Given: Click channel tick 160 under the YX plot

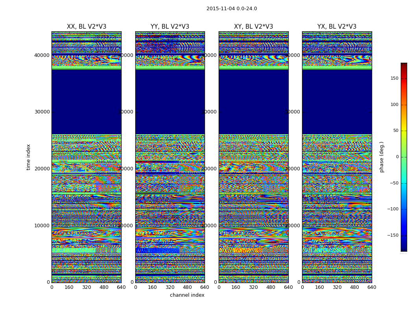Looking at the screenshot, I should 319,287.
